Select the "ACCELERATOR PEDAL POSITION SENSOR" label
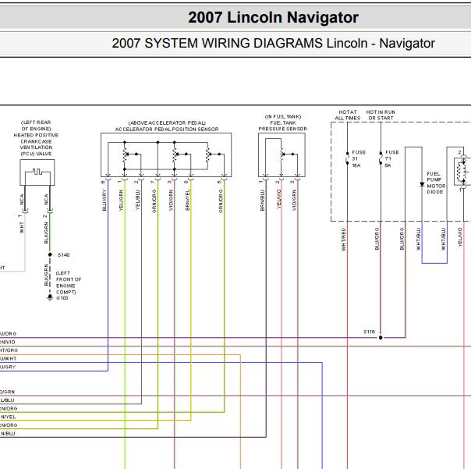This screenshot has height=469, width=471. click(167, 130)
